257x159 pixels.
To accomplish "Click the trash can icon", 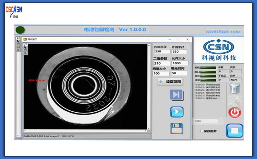I will (235, 88).
